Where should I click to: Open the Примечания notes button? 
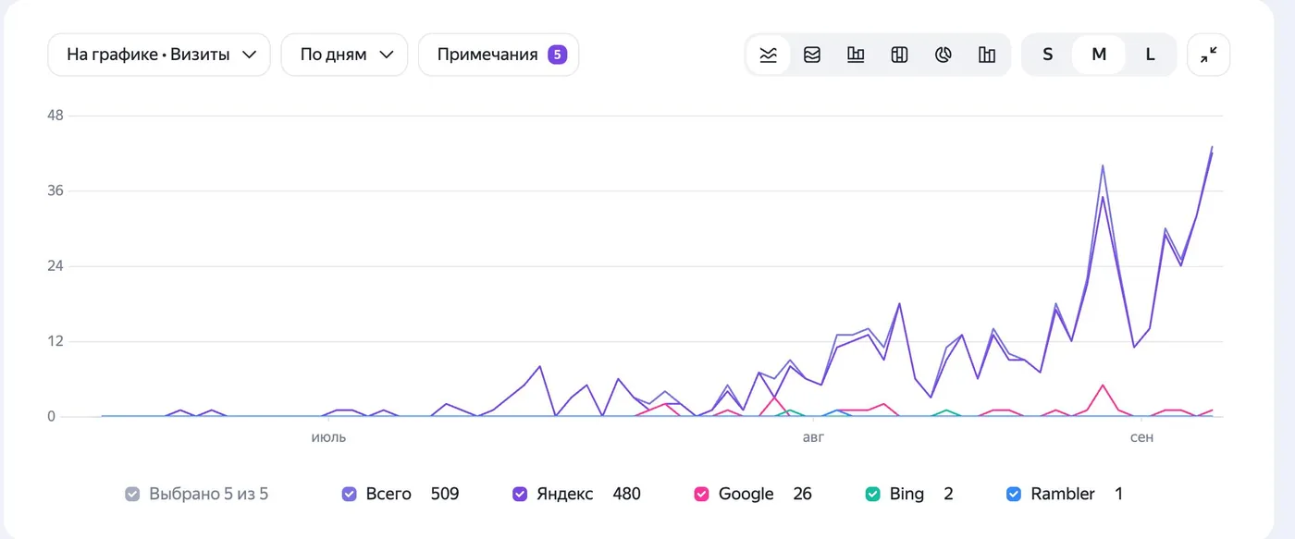click(499, 55)
